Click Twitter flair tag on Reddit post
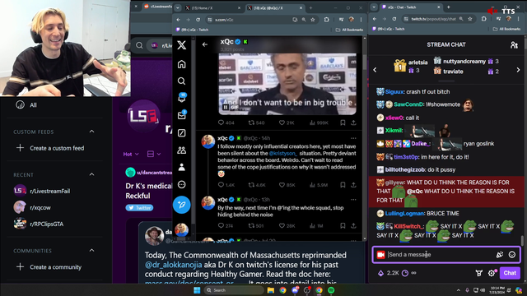The height and width of the screenshot is (296, 527). [139, 208]
